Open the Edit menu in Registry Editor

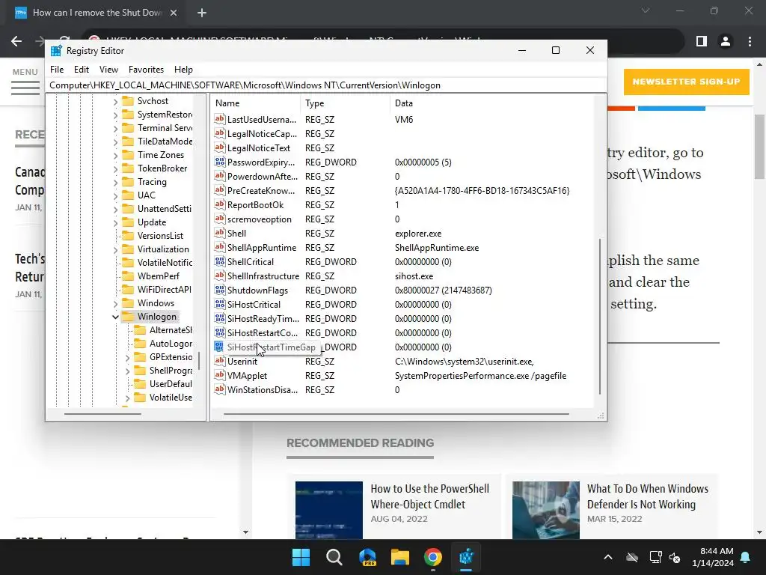(81, 70)
